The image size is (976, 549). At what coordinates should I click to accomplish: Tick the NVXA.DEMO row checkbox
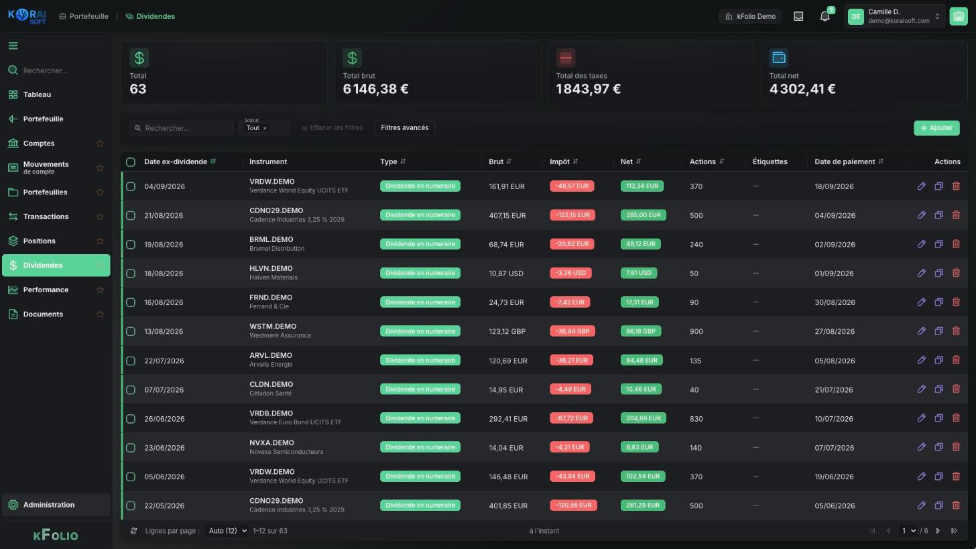point(131,448)
